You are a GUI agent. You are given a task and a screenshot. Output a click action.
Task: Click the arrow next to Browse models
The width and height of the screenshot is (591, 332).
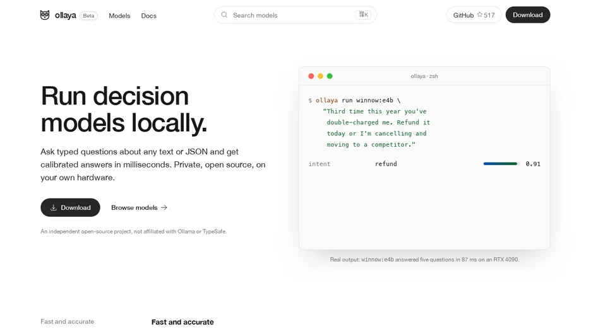coord(164,207)
